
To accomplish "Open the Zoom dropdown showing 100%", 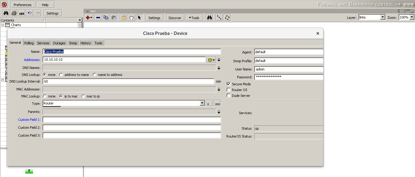I will [x=412, y=17].
